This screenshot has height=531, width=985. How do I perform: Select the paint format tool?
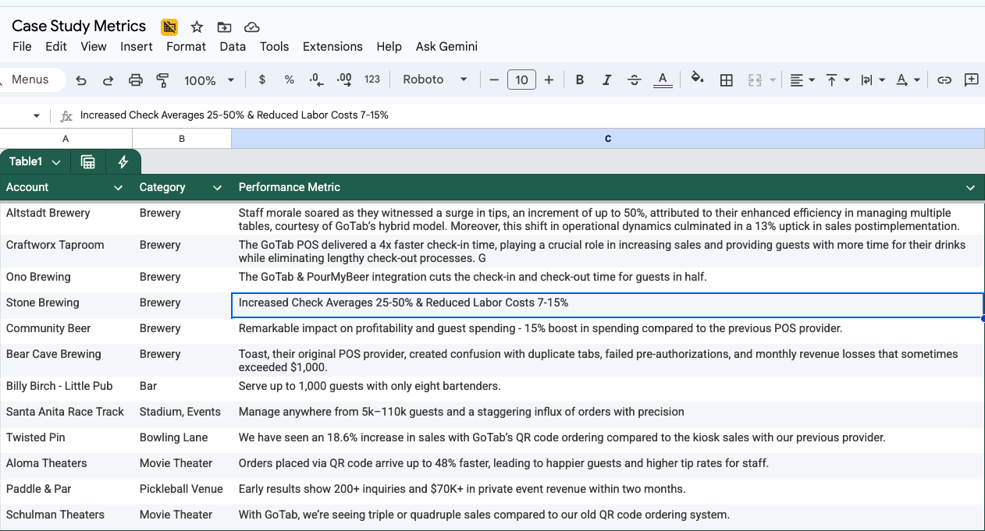click(162, 80)
